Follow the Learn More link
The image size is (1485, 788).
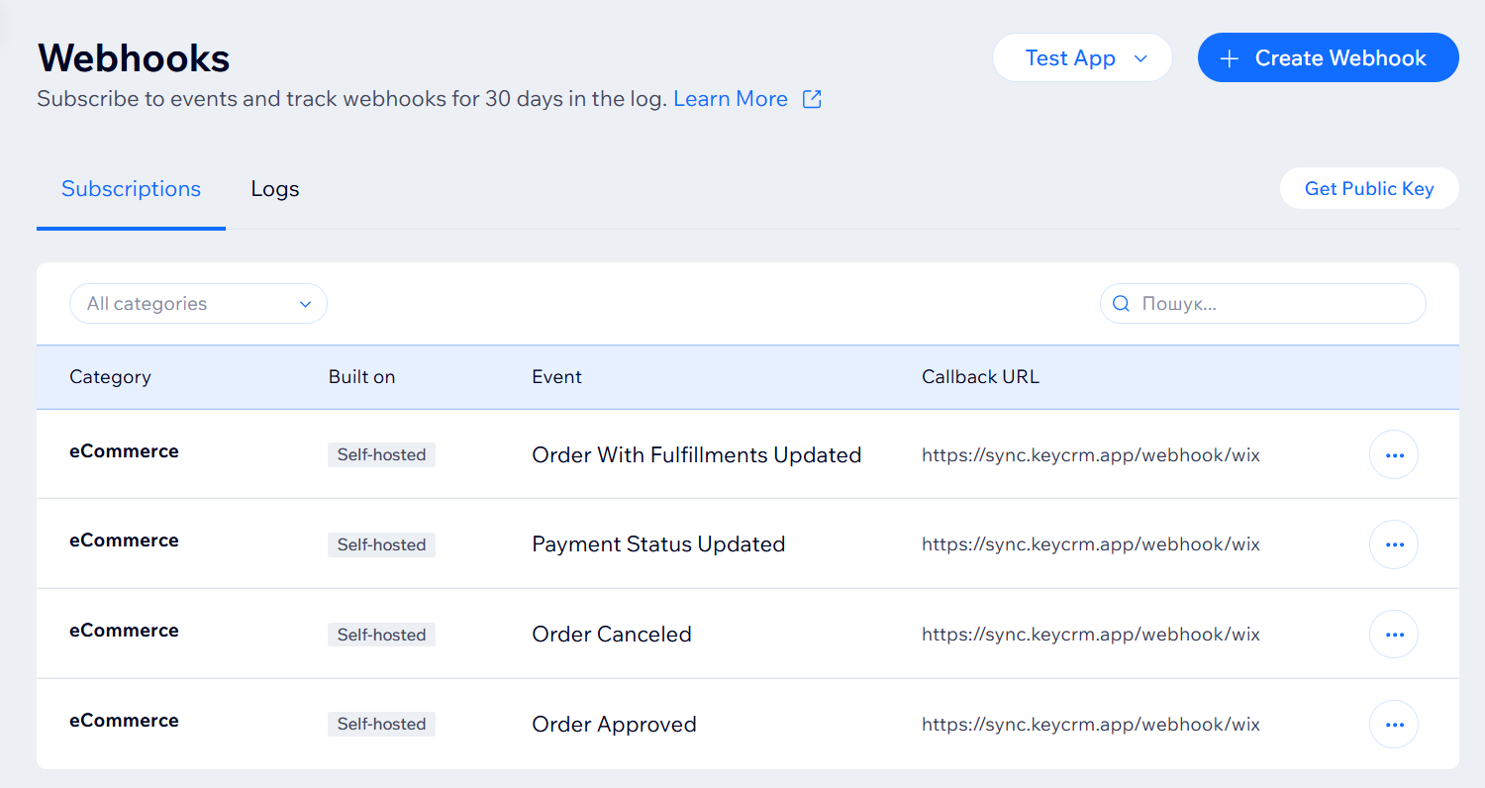tap(731, 99)
